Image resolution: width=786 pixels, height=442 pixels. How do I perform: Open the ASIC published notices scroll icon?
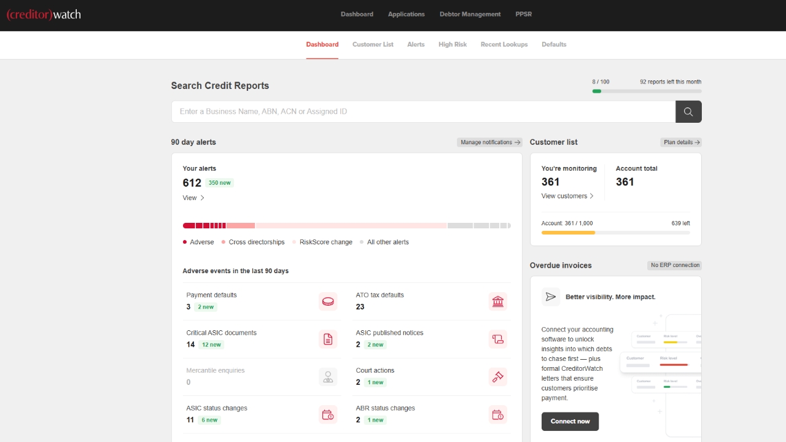[498, 339]
